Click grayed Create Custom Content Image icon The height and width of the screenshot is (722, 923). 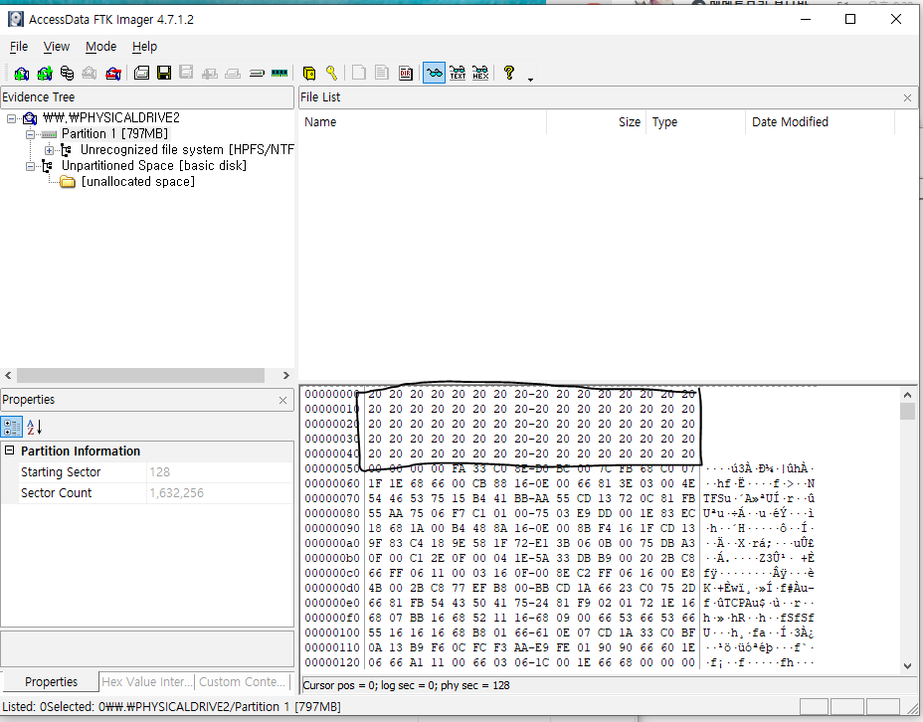point(233,73)
